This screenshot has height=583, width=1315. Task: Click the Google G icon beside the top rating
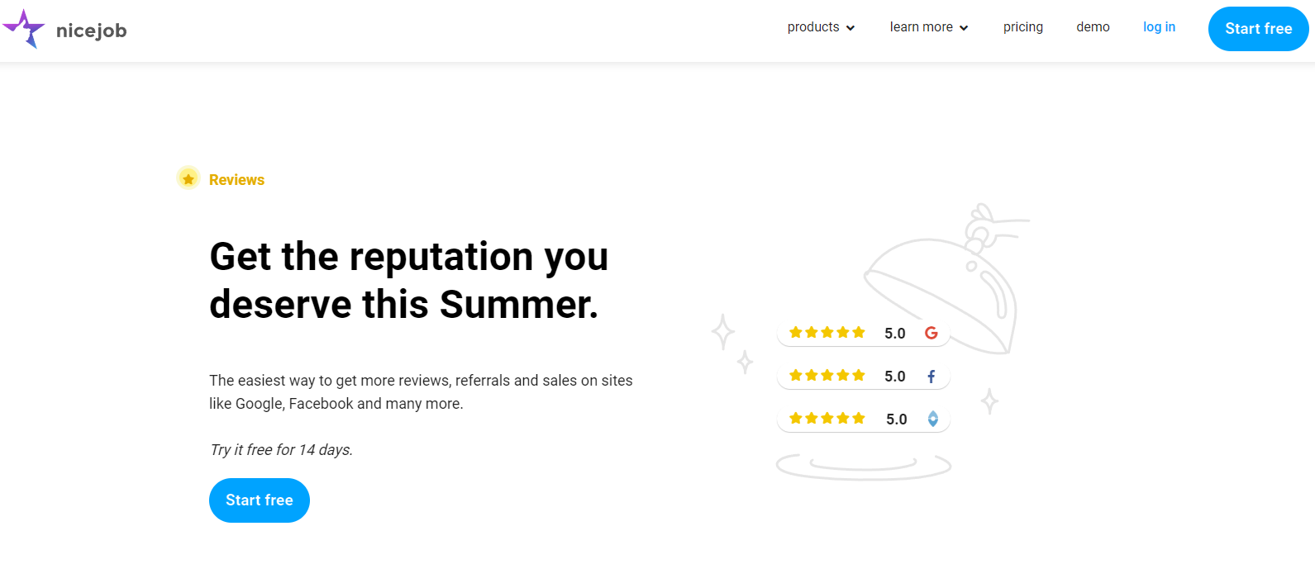[x=931, y=333]
